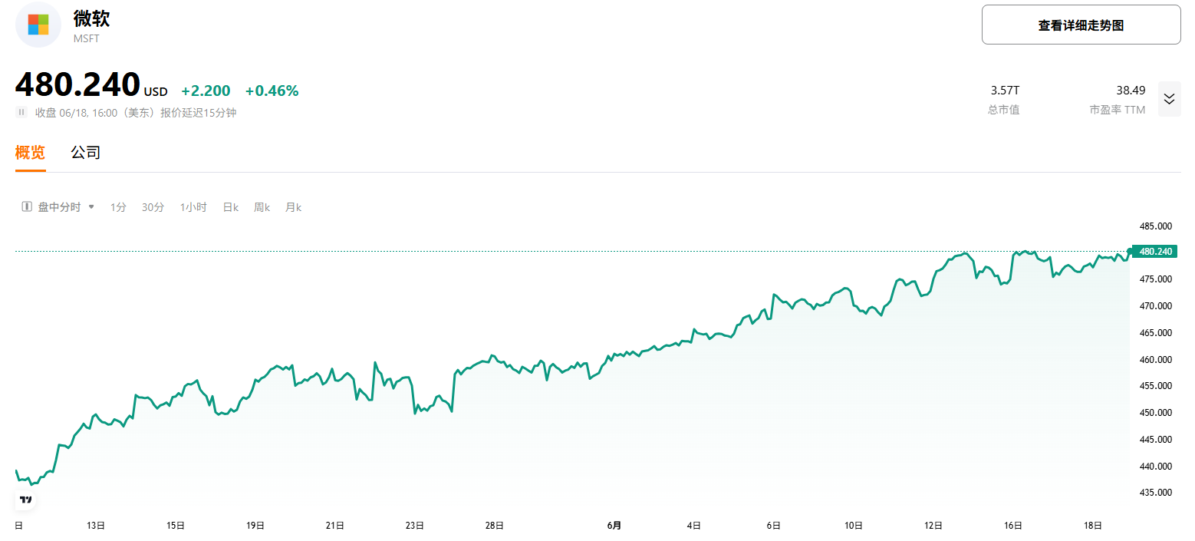Open the 盘中分时 dropdown arrow
The height and width of the screenshot is (541, 1195).
[x=91, y=206]
